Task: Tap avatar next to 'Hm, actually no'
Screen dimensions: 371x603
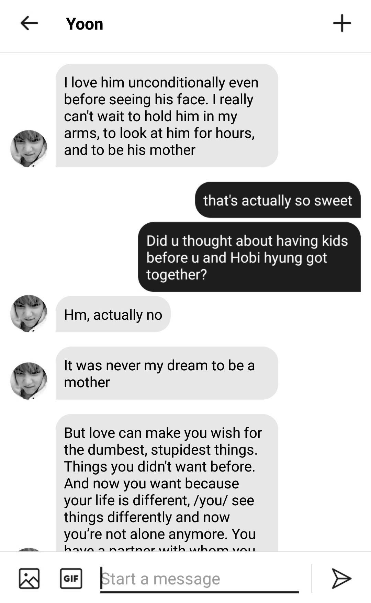Action: click(29, 313)
